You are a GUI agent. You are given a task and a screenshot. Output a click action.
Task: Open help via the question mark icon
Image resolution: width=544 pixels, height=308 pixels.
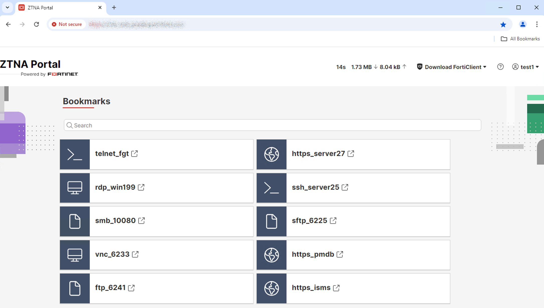[x=500, y=67]
